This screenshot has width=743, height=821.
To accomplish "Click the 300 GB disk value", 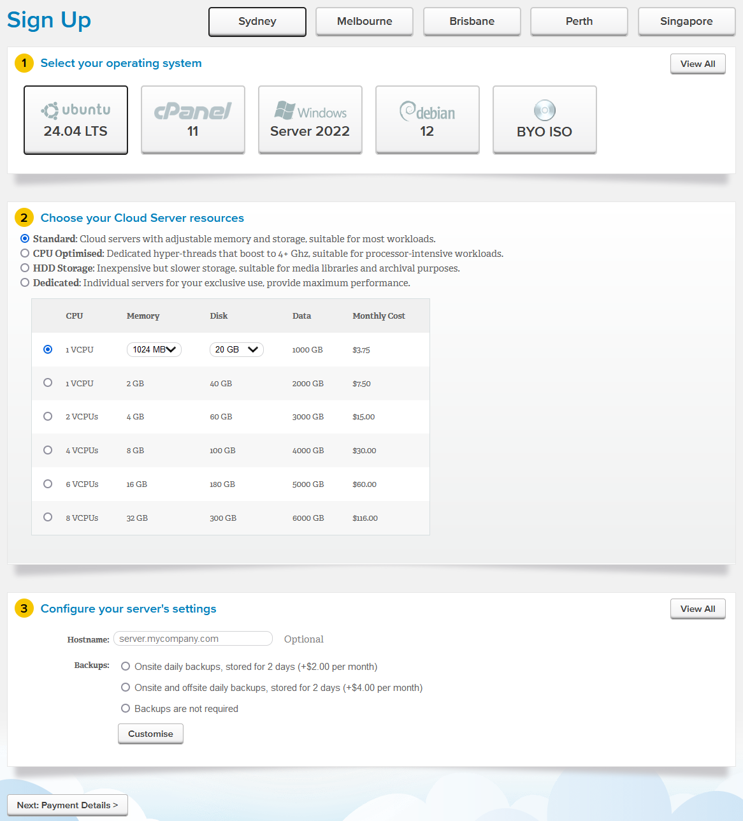I will point(223,518).
